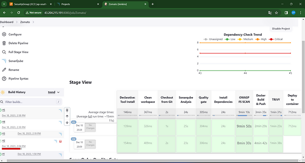Open the tab search dropdown arrow
305x163 pixels.
point(4,4)
